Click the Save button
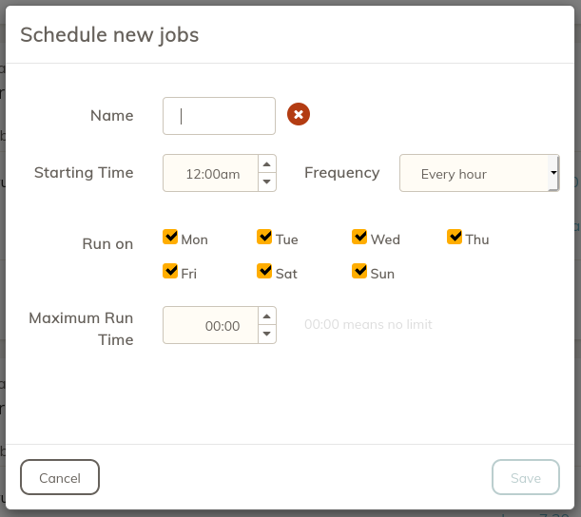The image size is (581, 517). 526,477
